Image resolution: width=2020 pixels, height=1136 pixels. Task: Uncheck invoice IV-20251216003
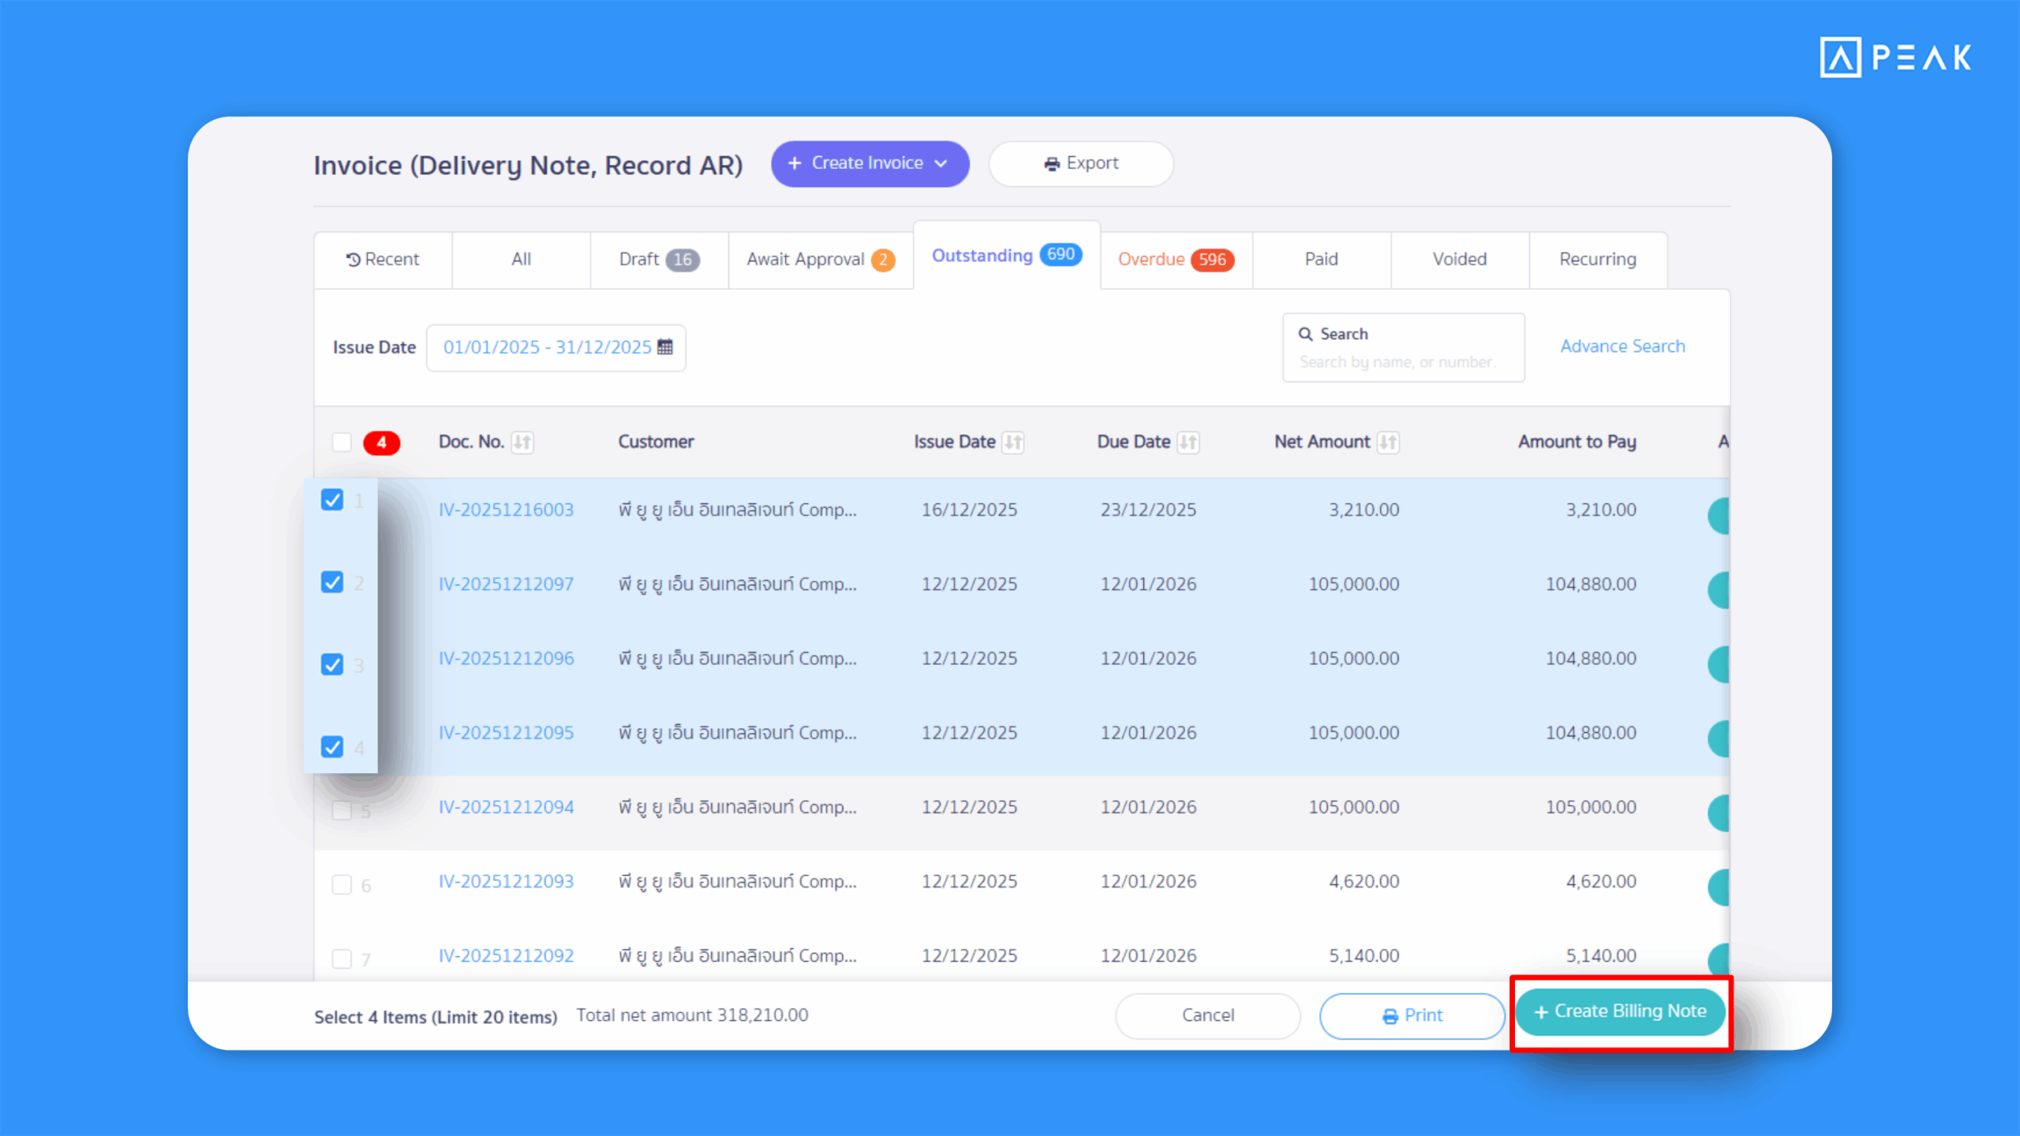(331, 499)
